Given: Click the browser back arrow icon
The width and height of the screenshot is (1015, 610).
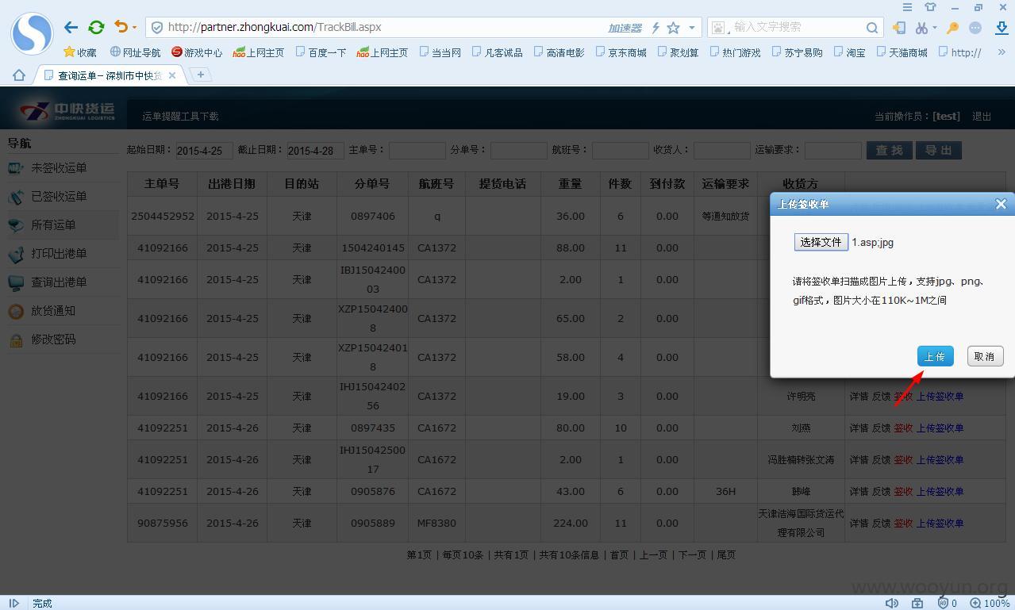Looking at the screenshot, I should point(71,27).
